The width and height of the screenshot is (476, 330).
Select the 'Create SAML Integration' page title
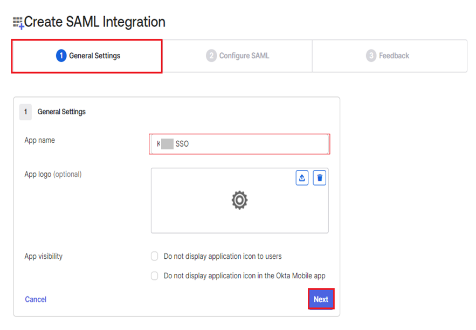pyautogui.click(x=95, y=22)
